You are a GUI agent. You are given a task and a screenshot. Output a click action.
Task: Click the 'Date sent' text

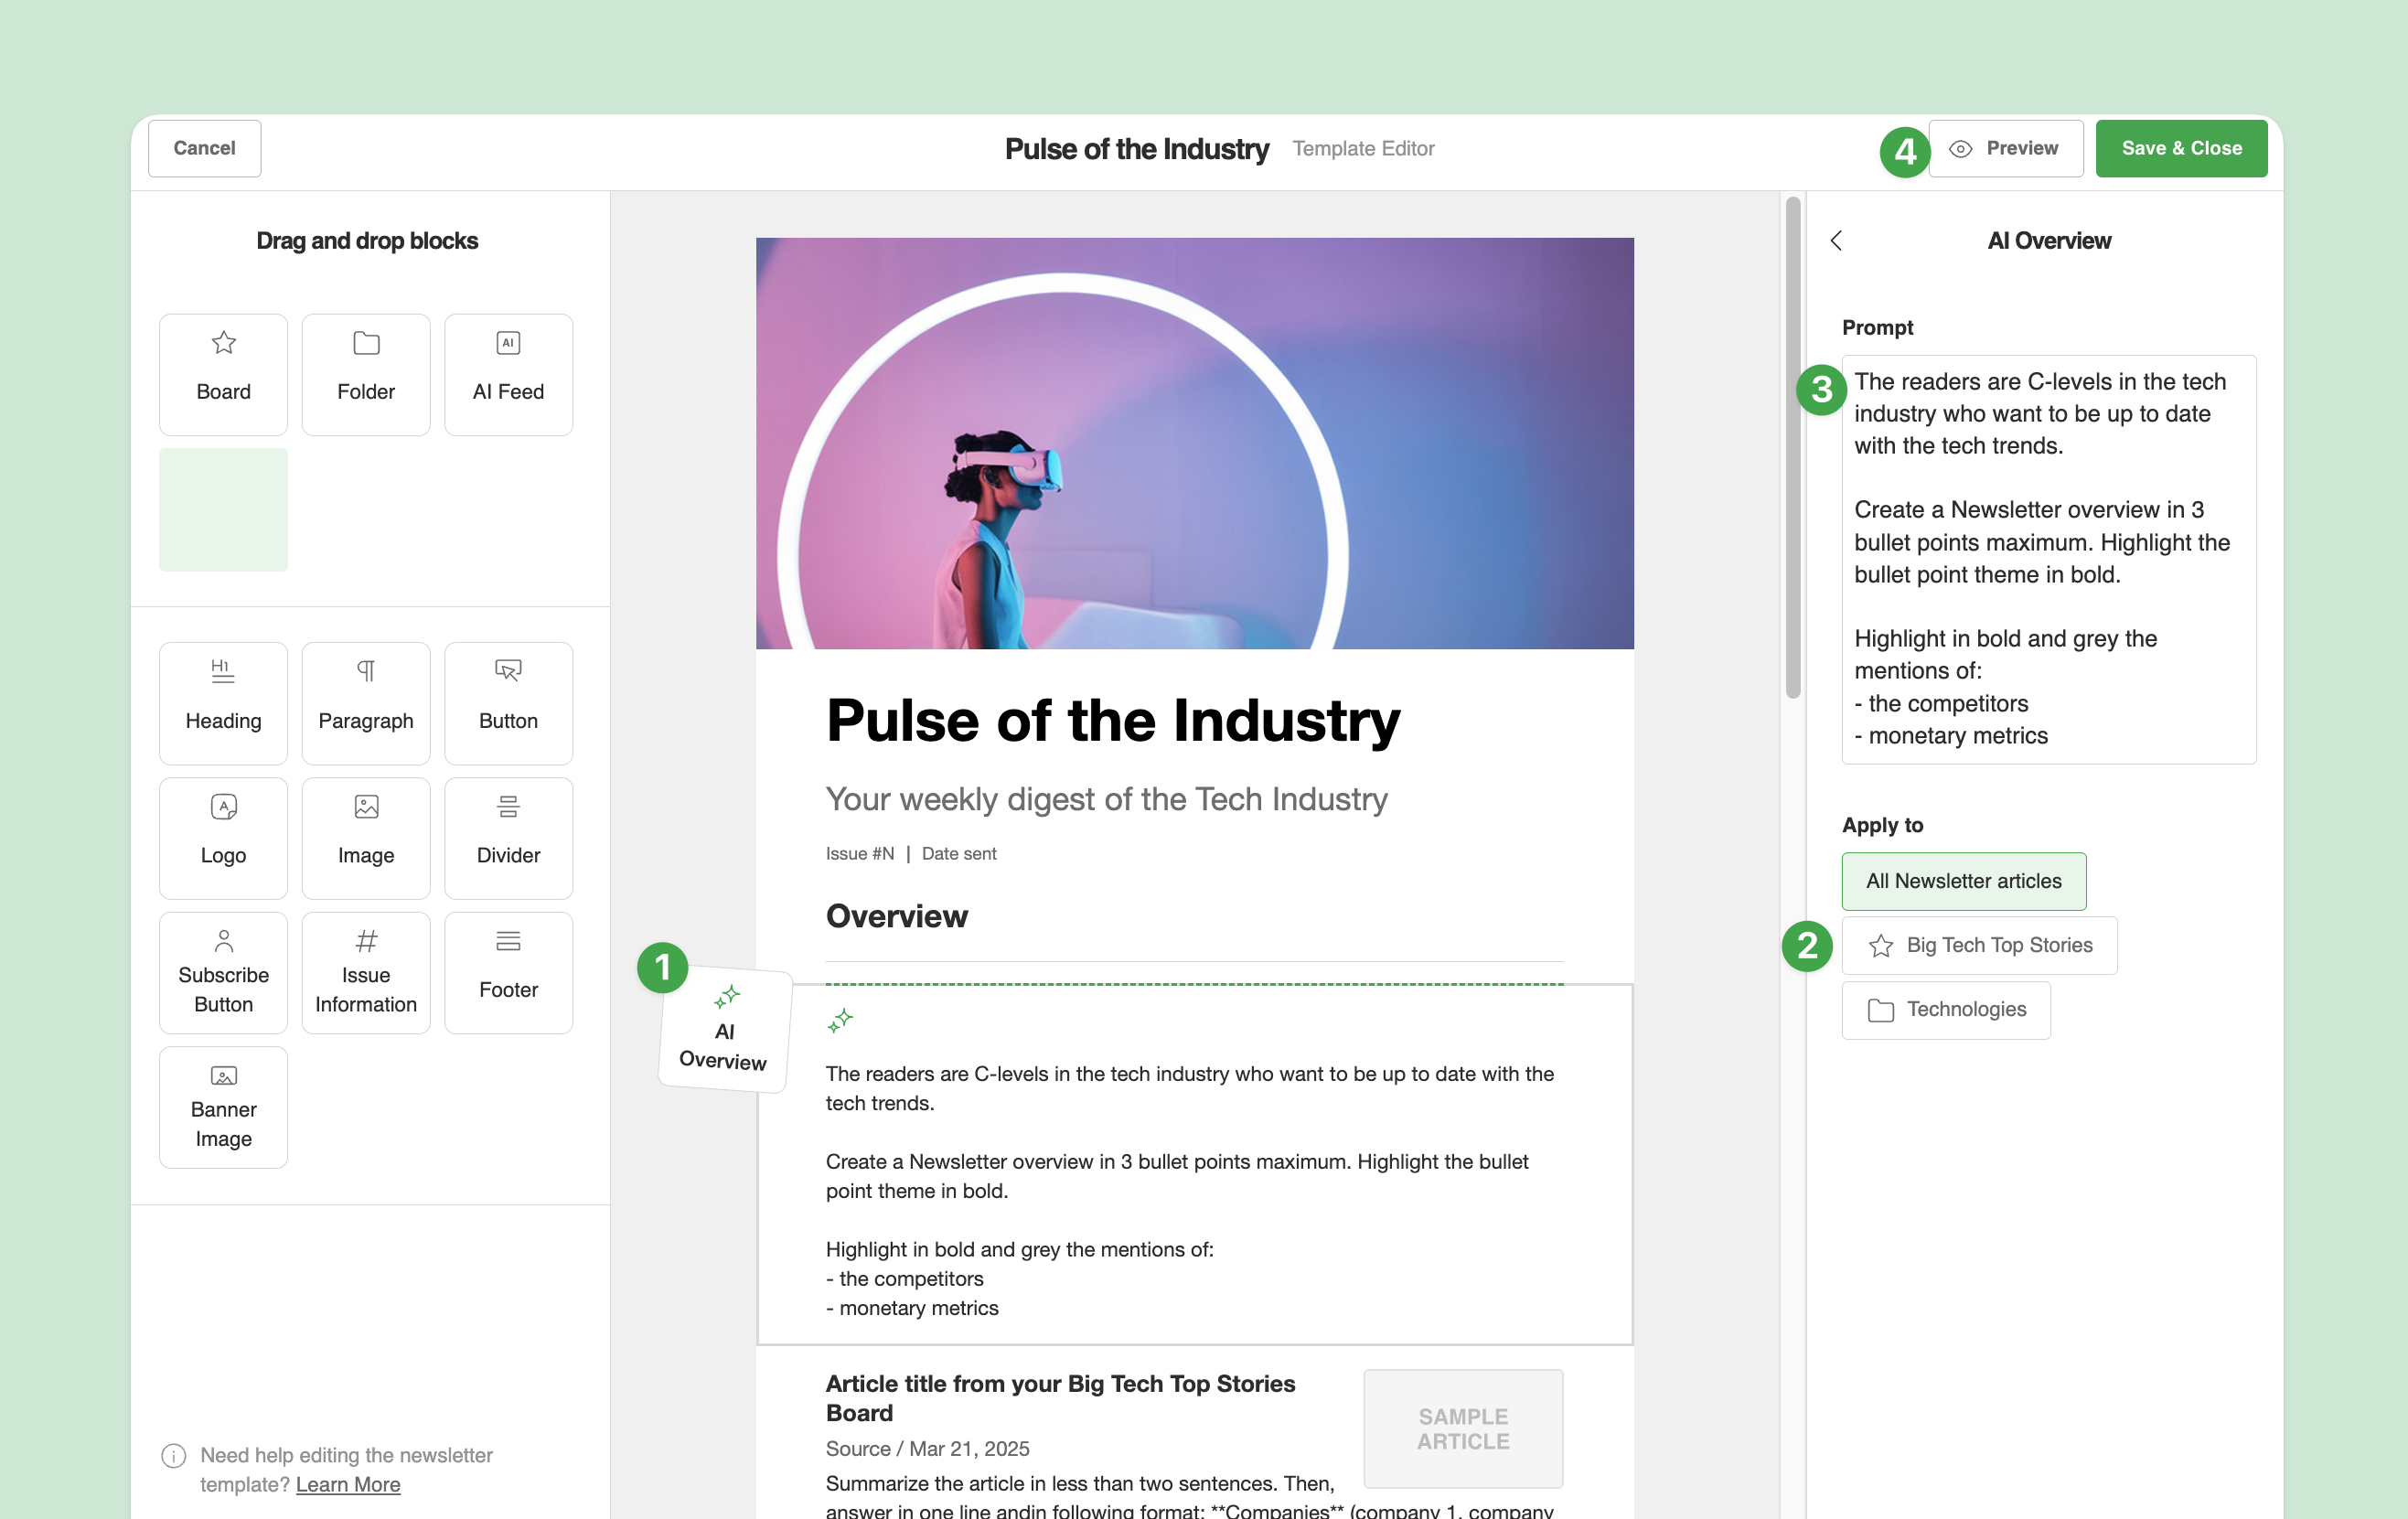pos(959,854)
